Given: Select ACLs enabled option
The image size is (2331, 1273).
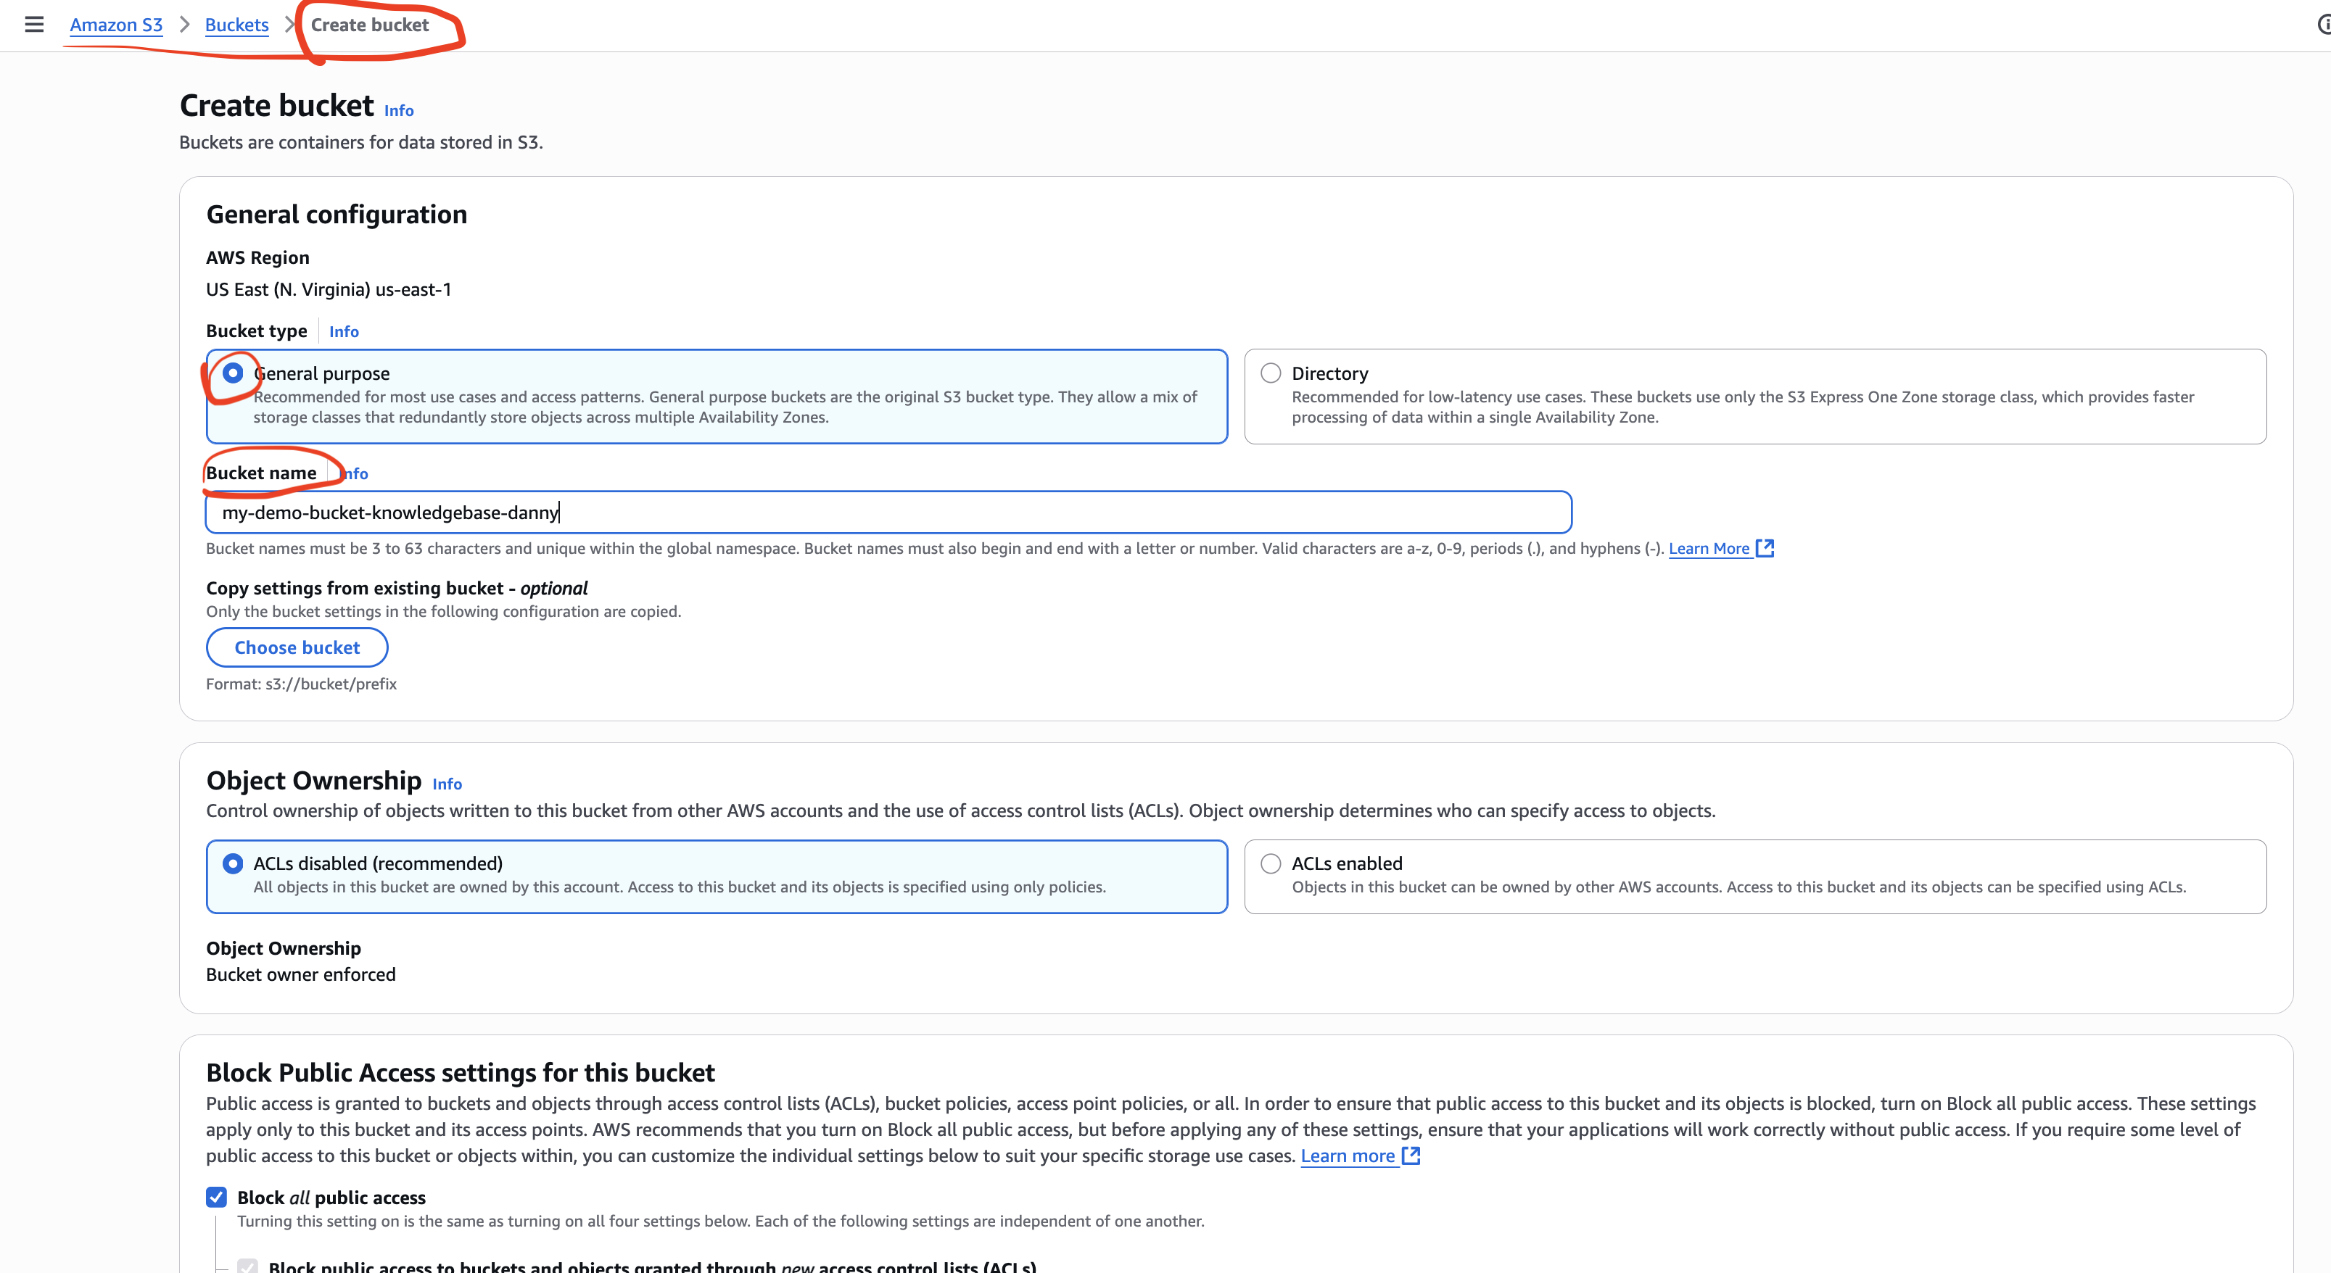Looking at the screenshot, I should coord(1271,863).
